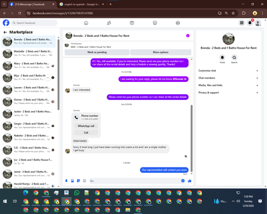Image resolution: width=267 pixels, height=214 pixels.
Task: Open Donna conversation in list
Action: (28, 102)
